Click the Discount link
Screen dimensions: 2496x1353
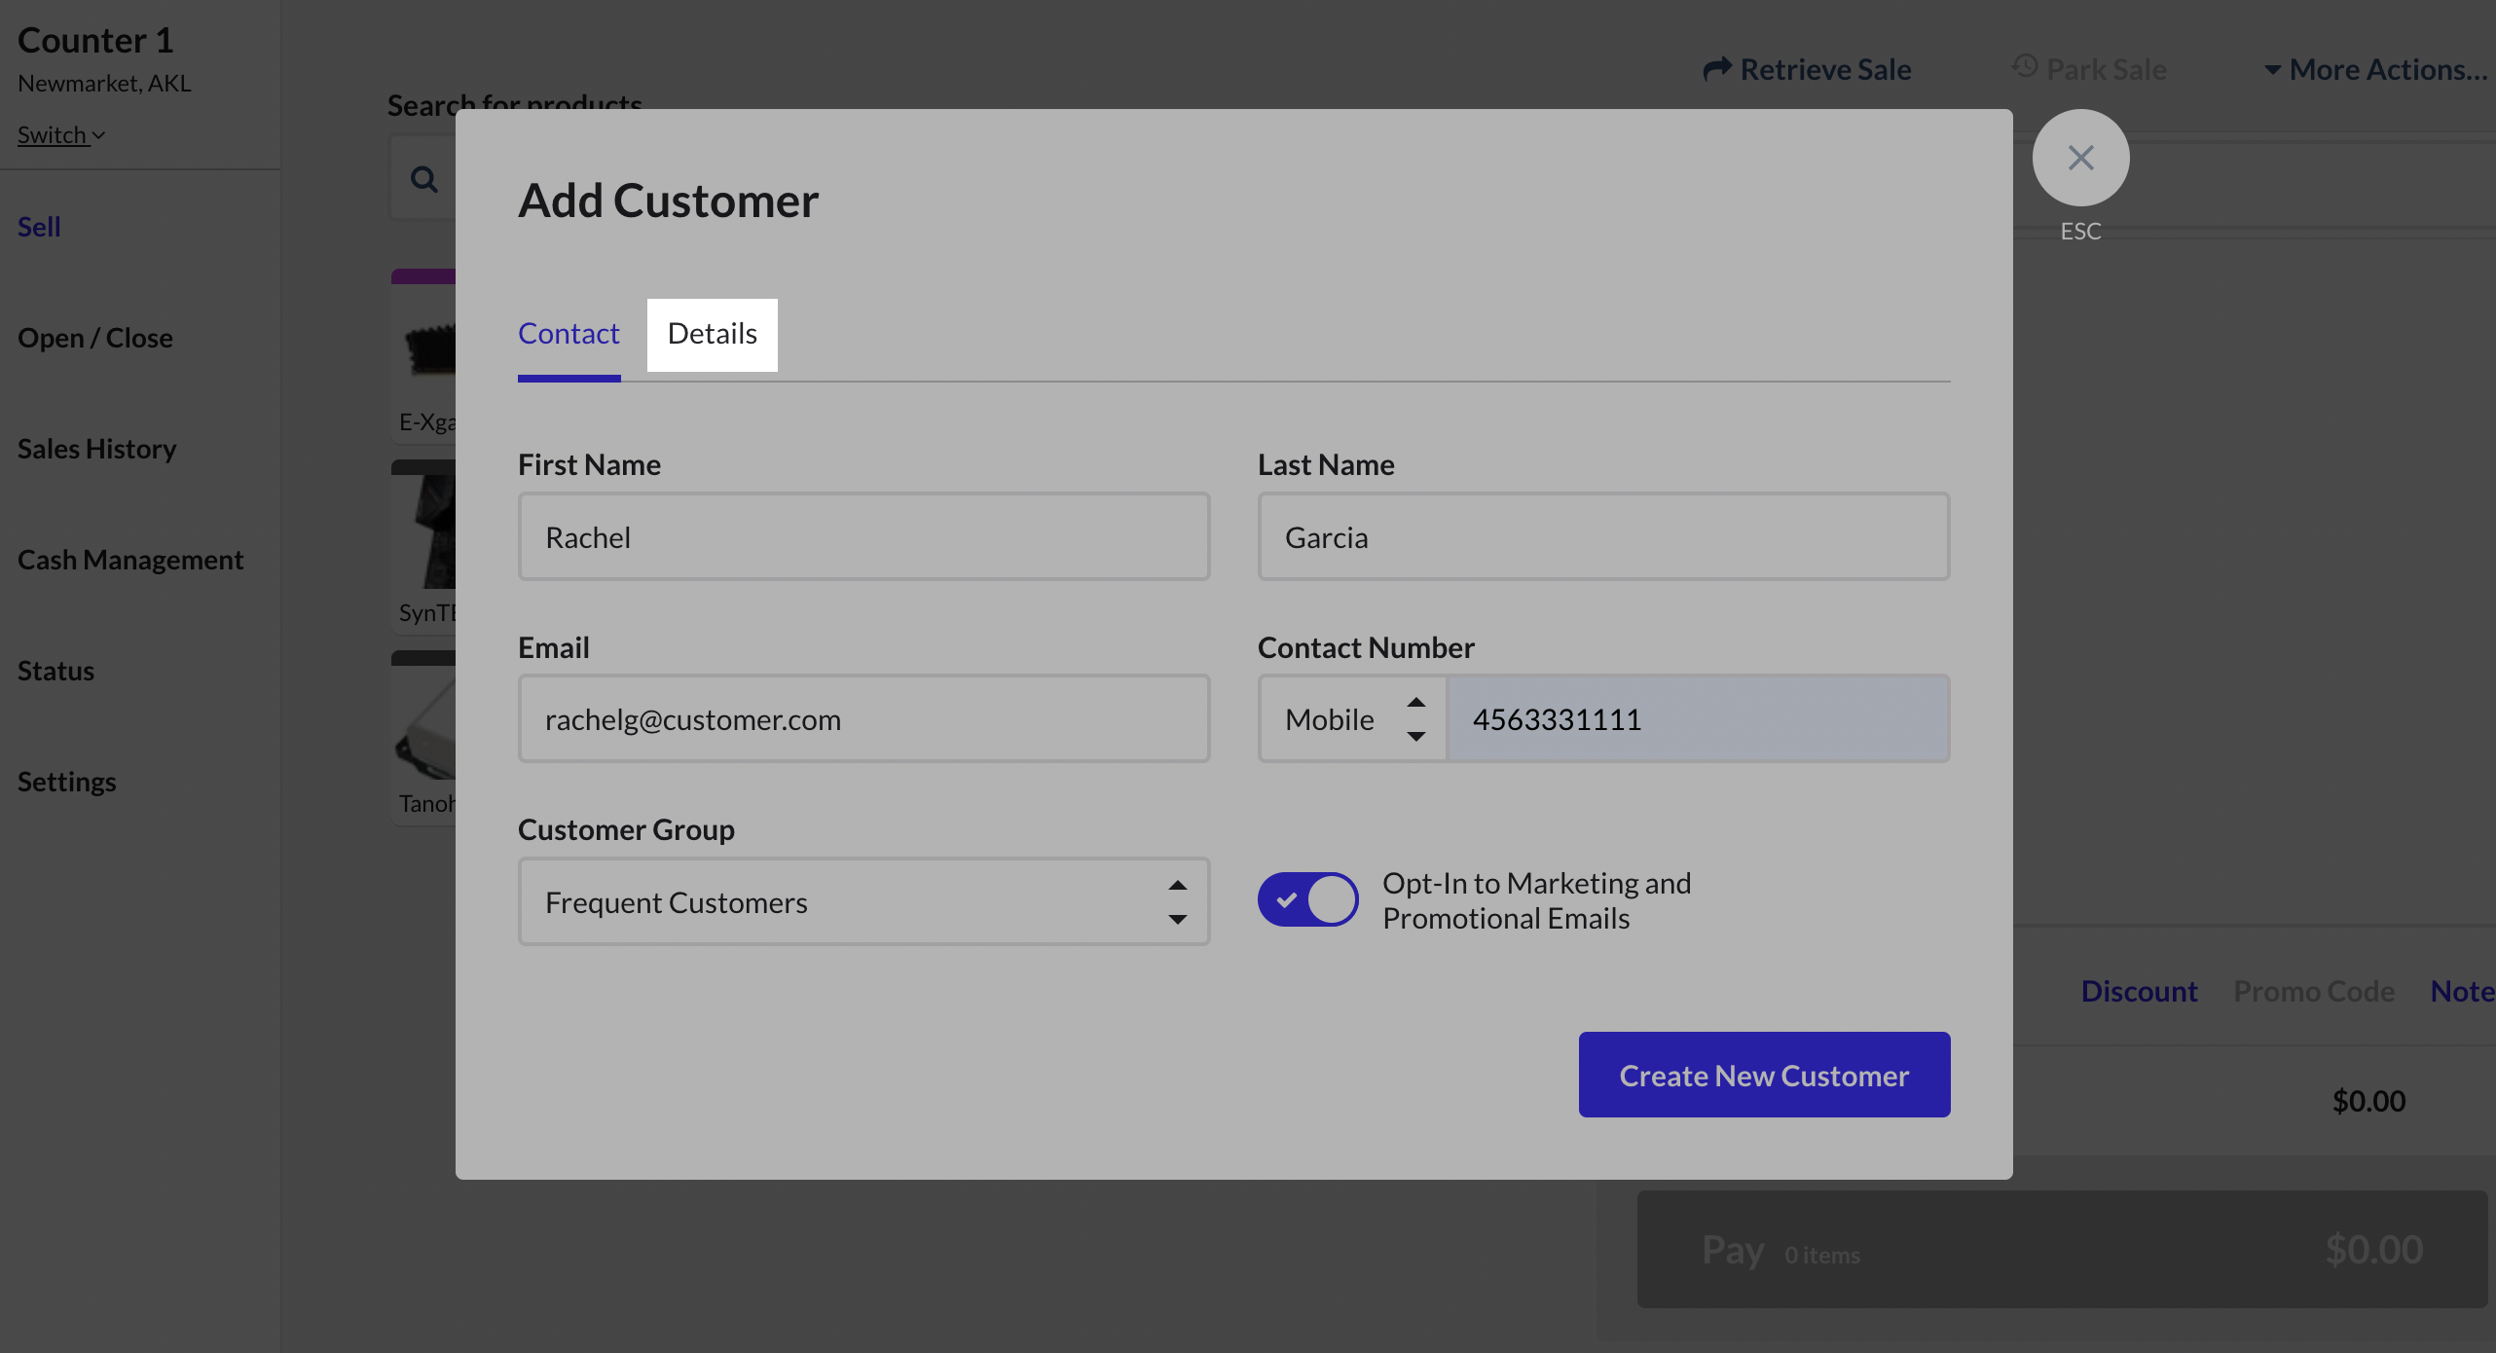pyautogui.click(x=2139, y=991)
